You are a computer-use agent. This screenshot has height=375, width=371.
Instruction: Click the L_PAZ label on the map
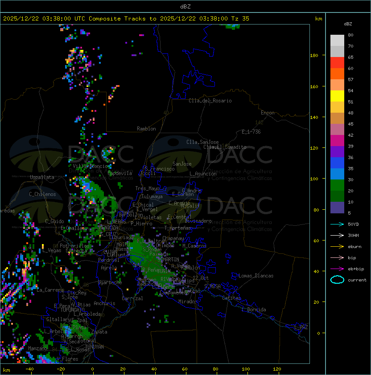(x=301, y=327)
